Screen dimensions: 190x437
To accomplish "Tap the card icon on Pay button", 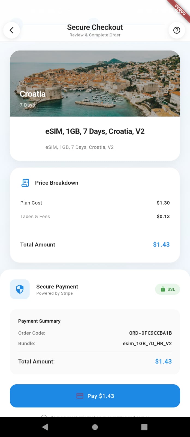I will (80, 396).
